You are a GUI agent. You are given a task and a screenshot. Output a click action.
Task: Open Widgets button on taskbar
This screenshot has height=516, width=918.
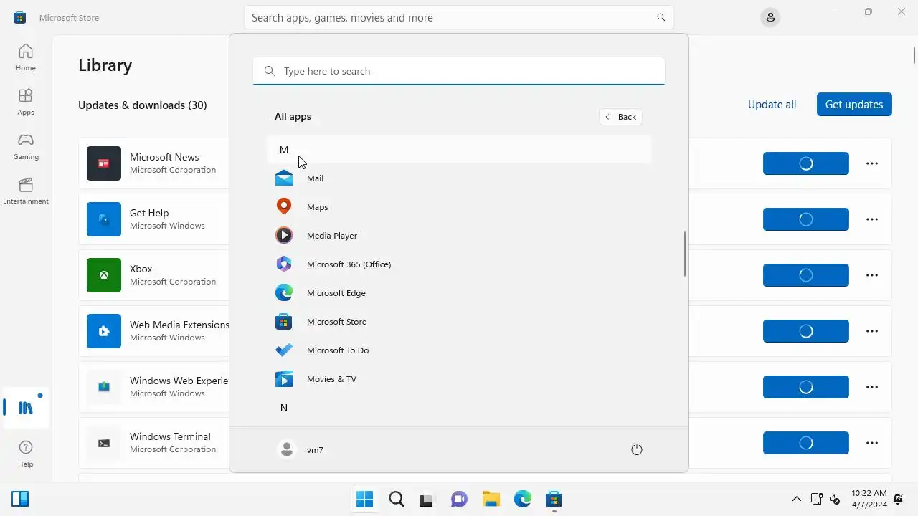[20, 499]
